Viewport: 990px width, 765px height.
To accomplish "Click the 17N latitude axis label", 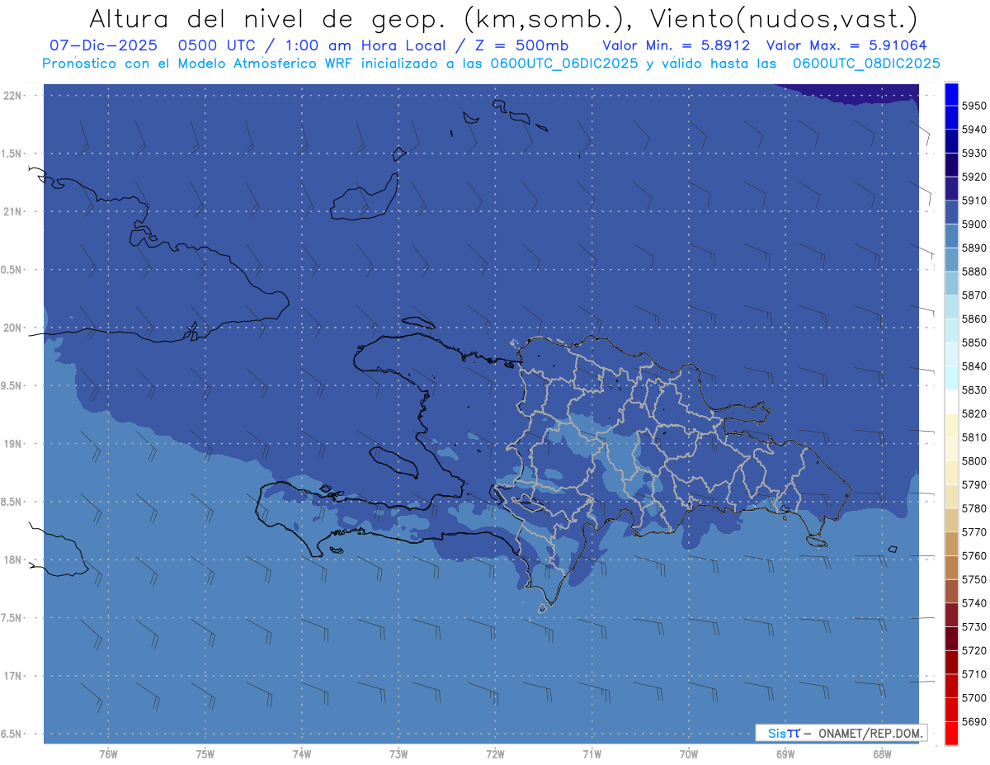I will [x=13, y=676].
